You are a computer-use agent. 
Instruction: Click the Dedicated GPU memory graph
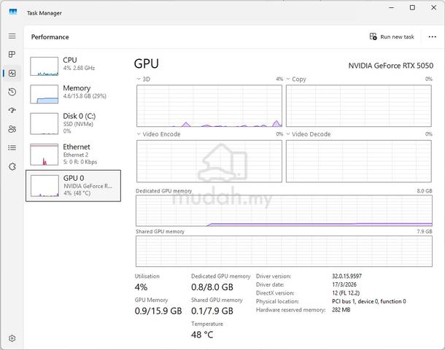coord(284,211)
